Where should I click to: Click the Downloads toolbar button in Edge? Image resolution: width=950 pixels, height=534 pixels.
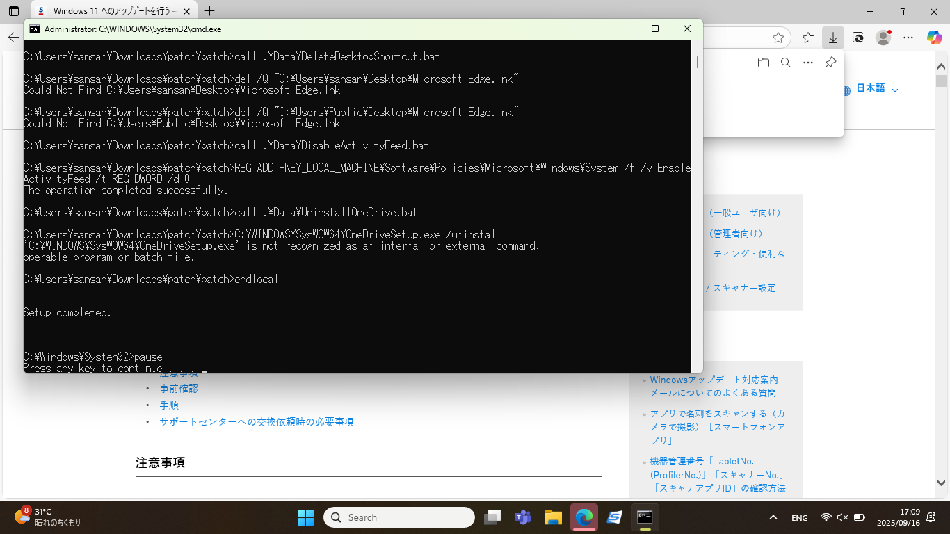[x=832, y=38]
